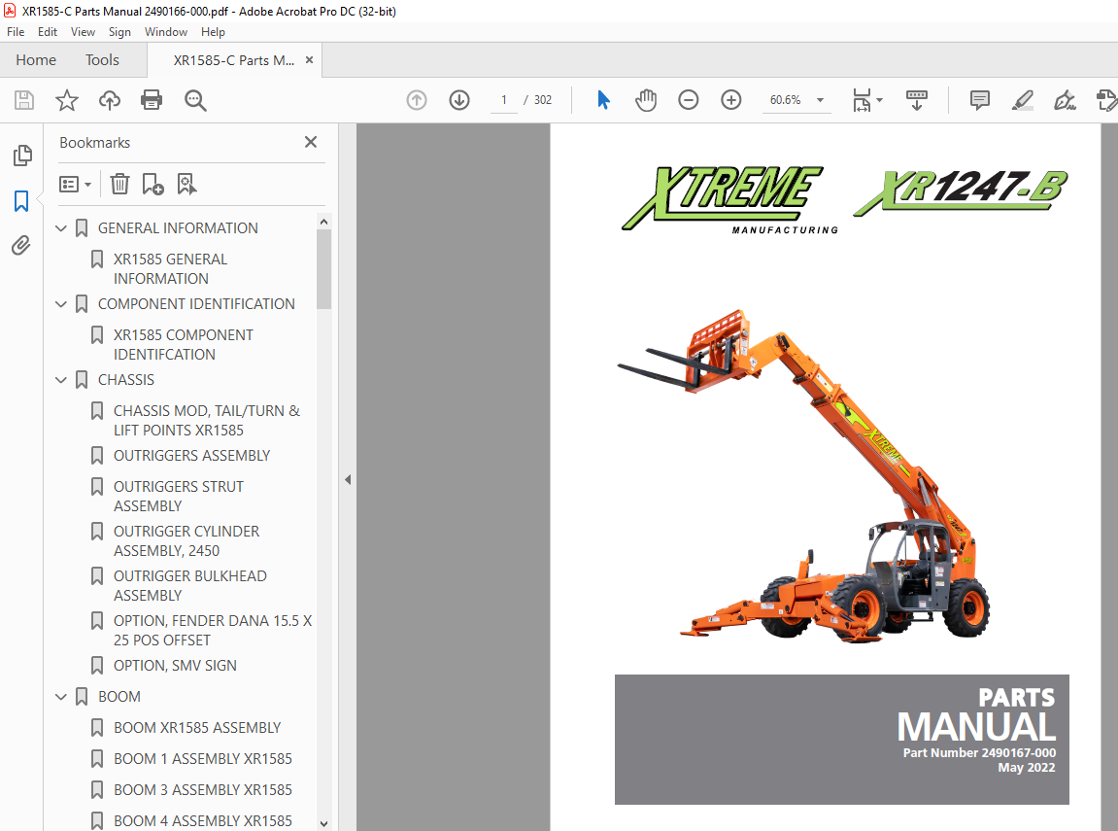
Task: Click bookmarks scrollbar up arrow
Action: 323,222
